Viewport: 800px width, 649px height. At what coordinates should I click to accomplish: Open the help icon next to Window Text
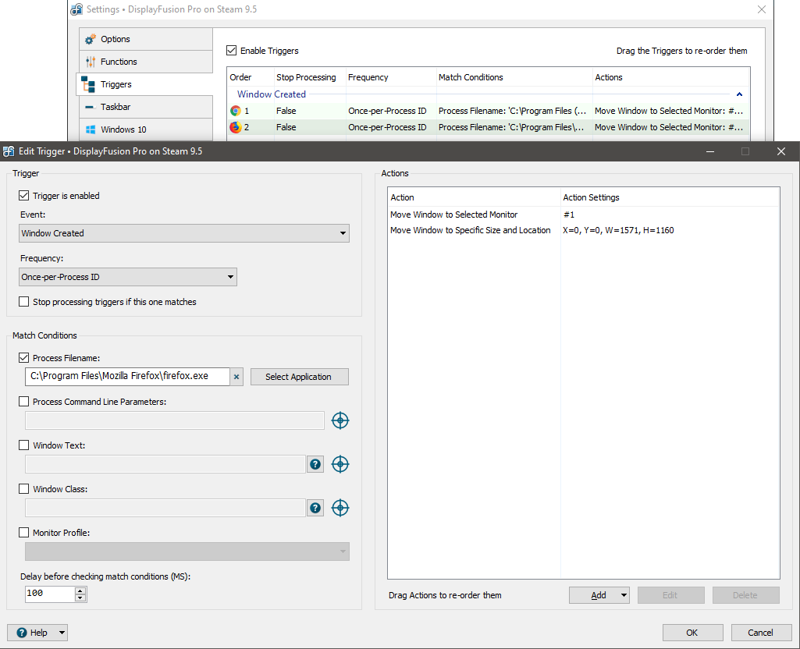pos(315,464)
